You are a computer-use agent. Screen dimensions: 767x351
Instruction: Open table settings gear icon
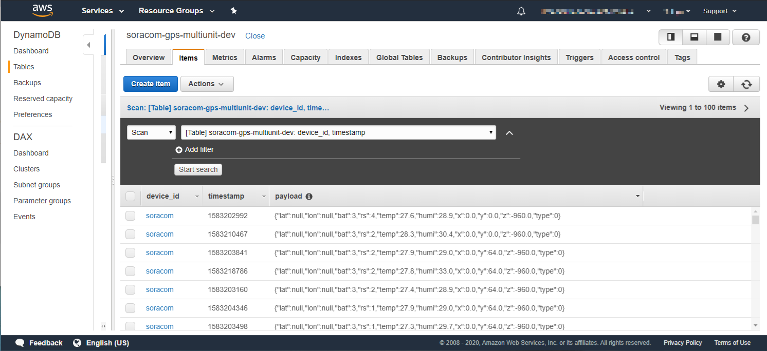[721, 84]
